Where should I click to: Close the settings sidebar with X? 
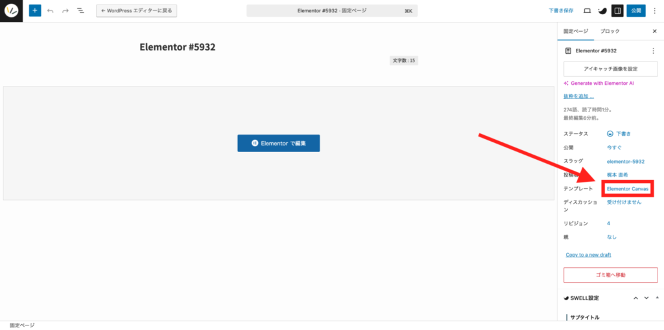pos(654,31)
